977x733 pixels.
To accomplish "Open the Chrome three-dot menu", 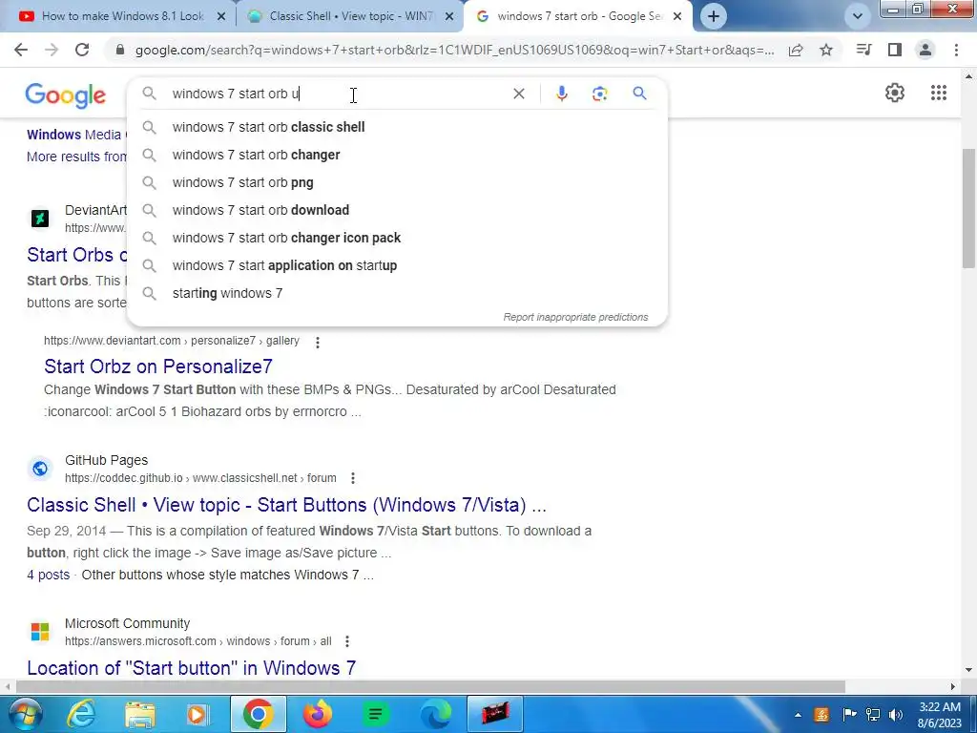I will tap(956, 50).
